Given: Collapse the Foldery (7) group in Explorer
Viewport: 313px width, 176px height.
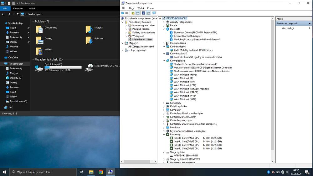Looking at the screenshot, I should click(x=33, y=21).
